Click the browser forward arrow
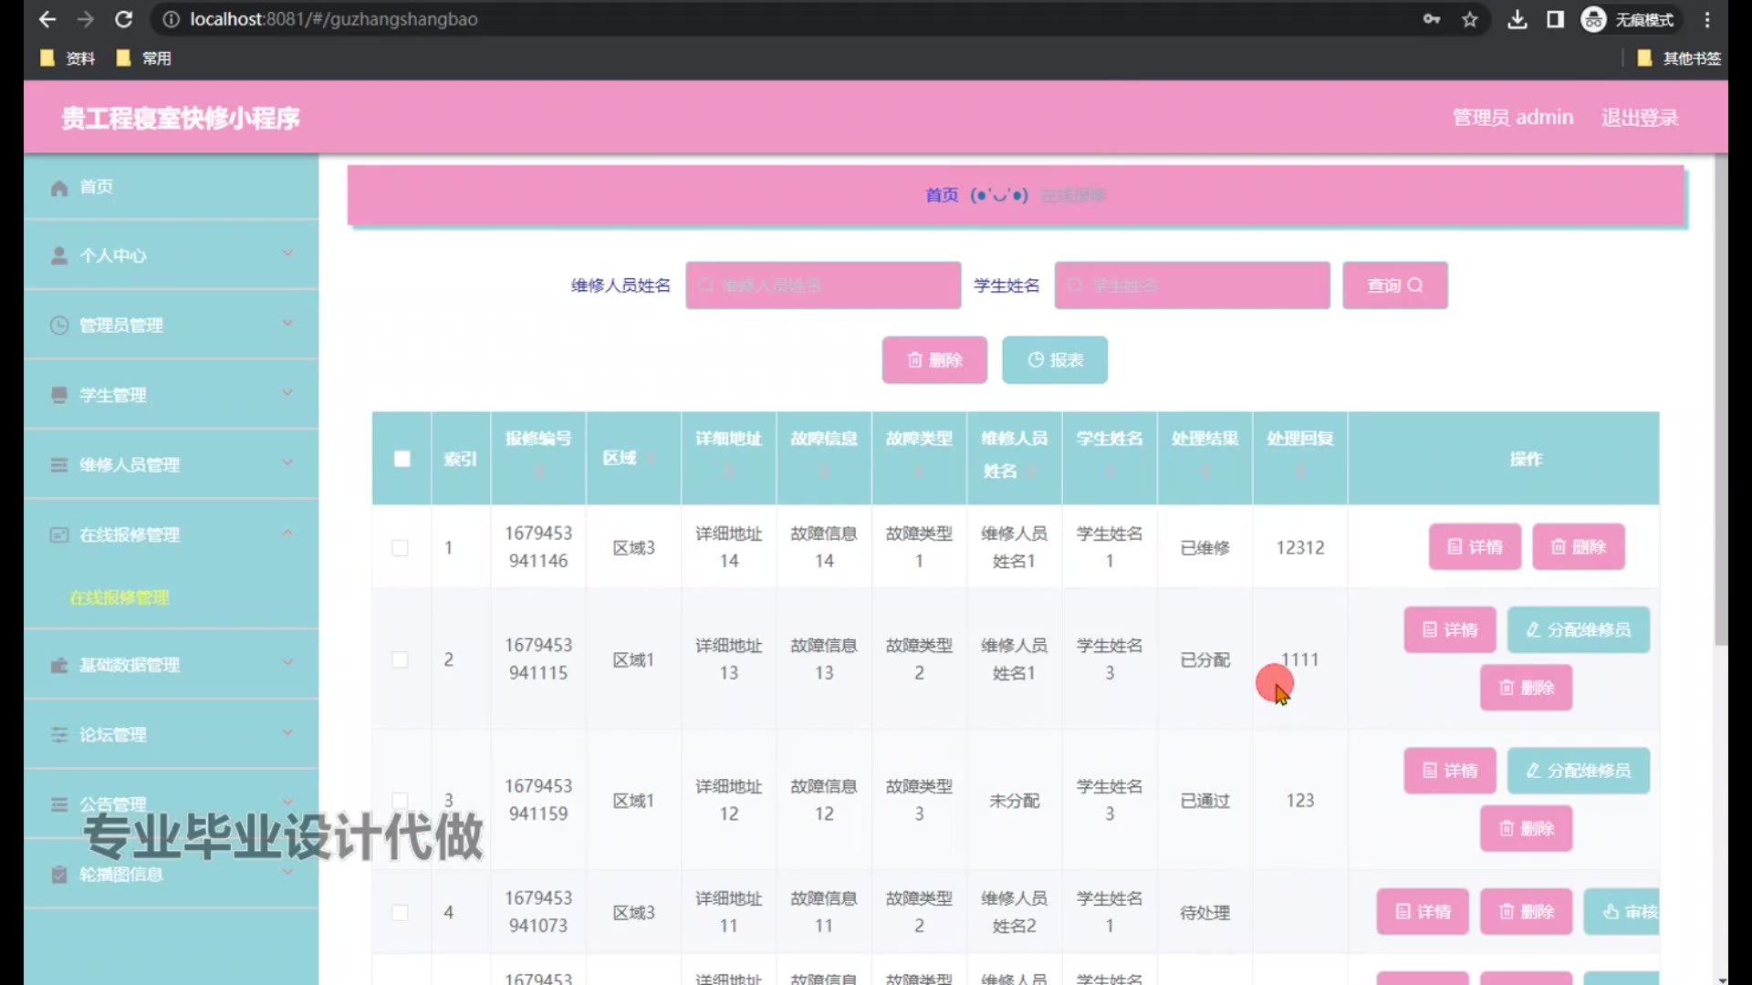This screenshot has width=1752, height=985. 86,19
